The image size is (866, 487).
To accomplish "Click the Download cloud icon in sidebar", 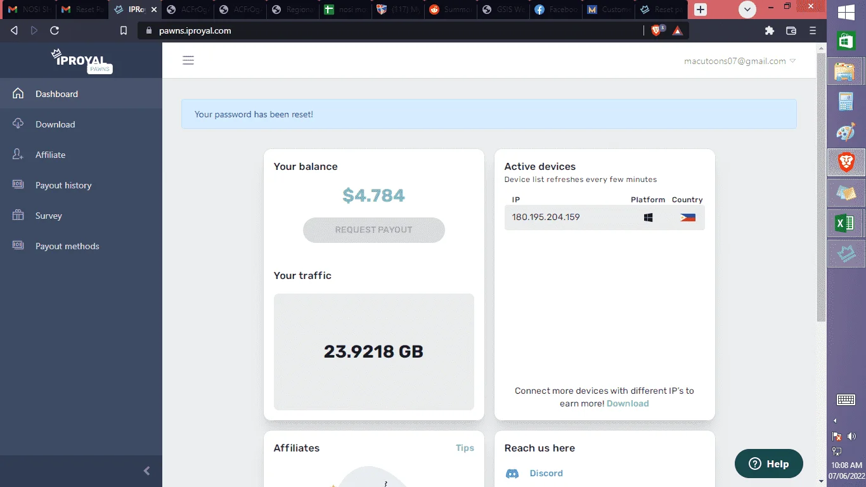I will click(x=18, y=124).
